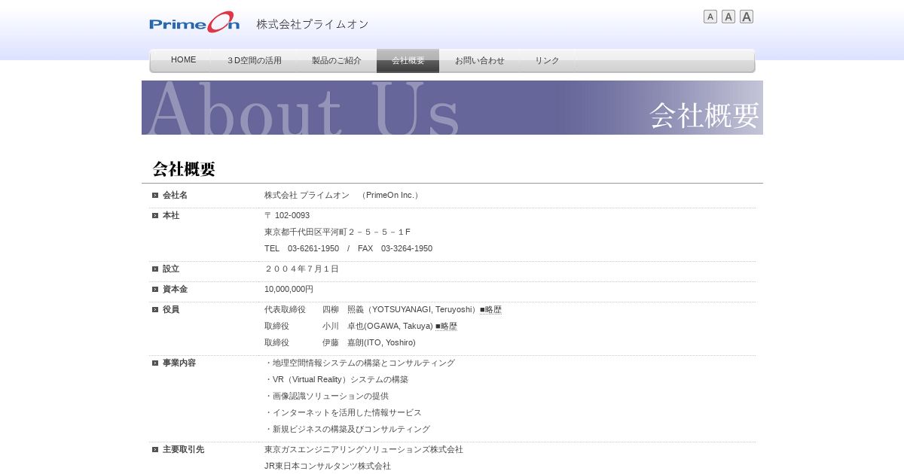Click the name 四柳 照義 (YOTSUYANAGI, Teruyoshi)

tap(401, 309)
